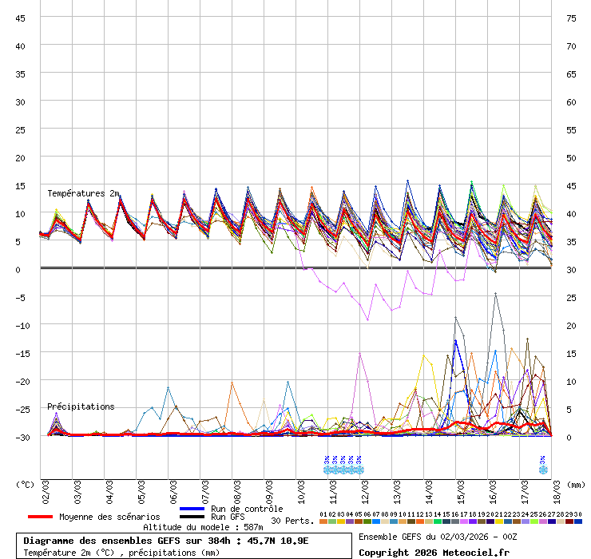Viewport: 591px width, 559px height.
Task: Select perturbation 30 blue color swatch
Action: pos(578,521)
